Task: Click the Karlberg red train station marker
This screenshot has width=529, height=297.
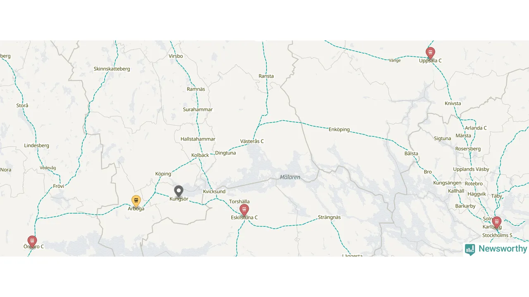Action: point(497,222)
